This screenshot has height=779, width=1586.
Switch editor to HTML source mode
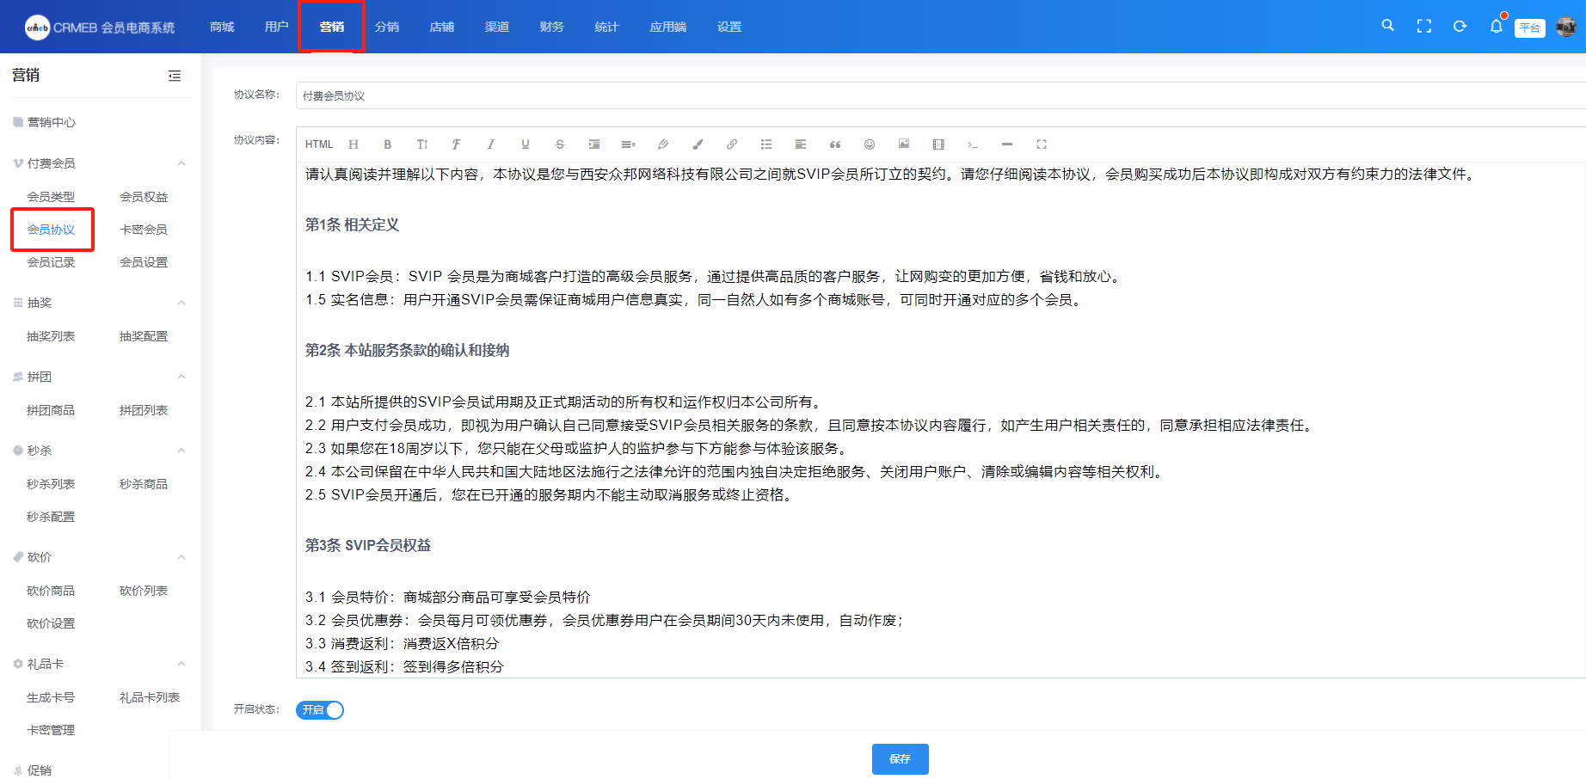point(318,144)
